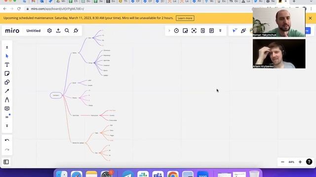Zoom in with the plus button
The width and height of the screenshot is (316, 177).
point(300,162)
